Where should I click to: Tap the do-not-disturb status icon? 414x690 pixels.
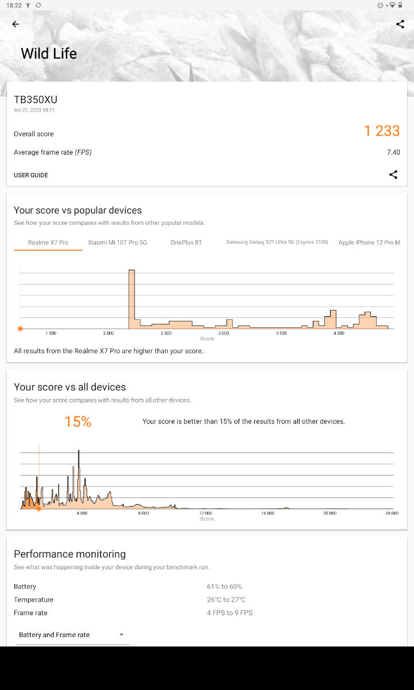380,5
